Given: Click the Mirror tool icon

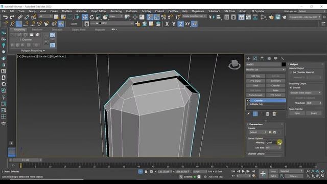Looking at the screenshot, I should coord(212,17).
